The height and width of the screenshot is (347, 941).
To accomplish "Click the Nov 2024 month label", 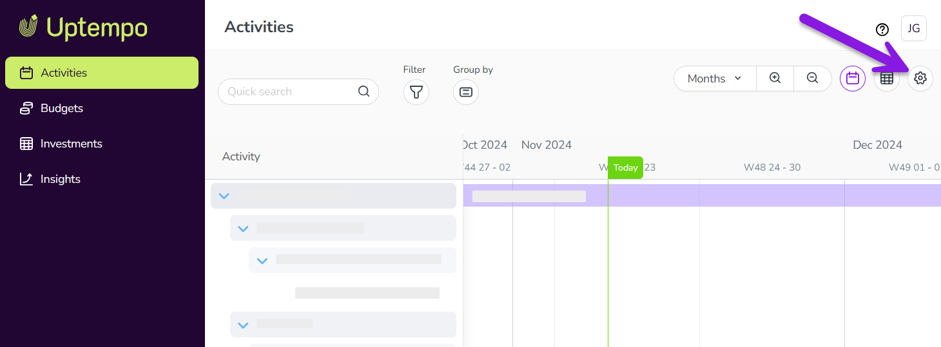I will tap(547, 145).
